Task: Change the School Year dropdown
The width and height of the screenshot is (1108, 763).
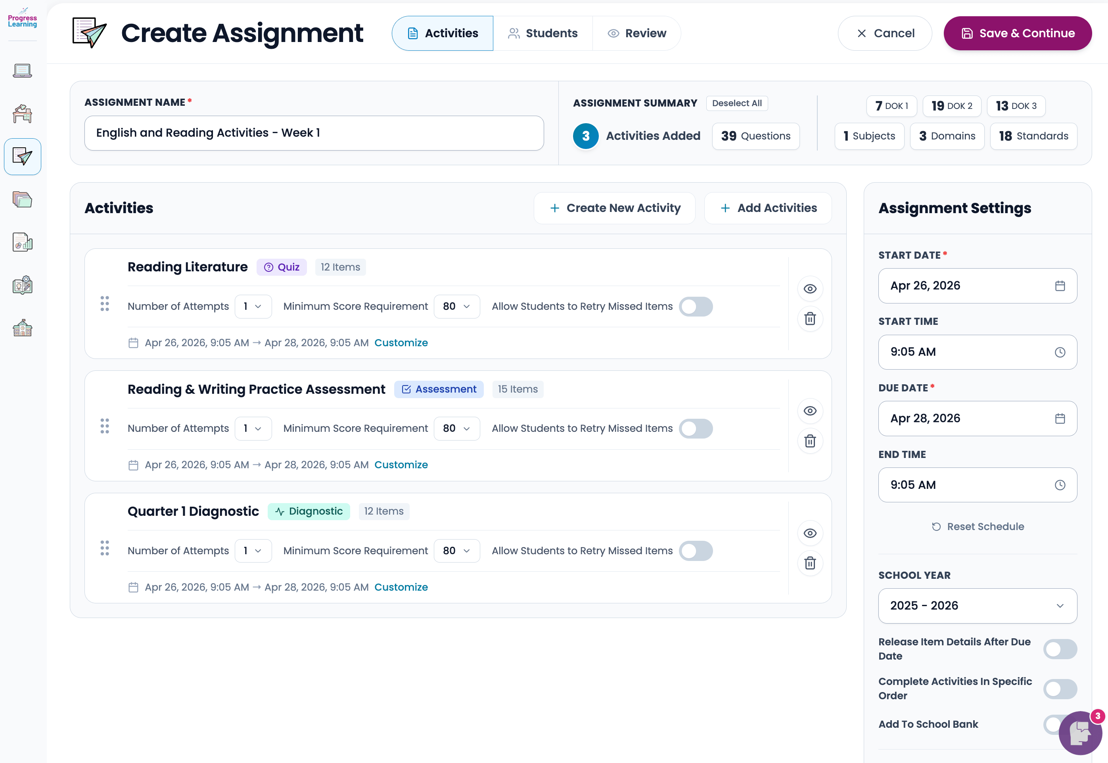Action: coord(978,606)
